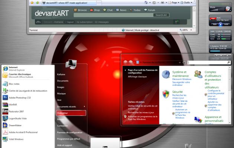Click the Apparence et personnalisation icon
This screenshot has width=234, height=148.
coord(198,120)
